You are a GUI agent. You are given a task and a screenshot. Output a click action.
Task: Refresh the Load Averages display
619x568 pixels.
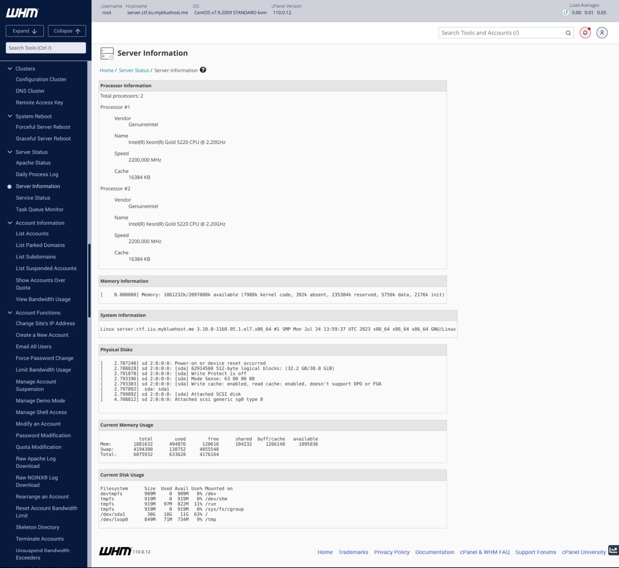click(x=566, y=12)
